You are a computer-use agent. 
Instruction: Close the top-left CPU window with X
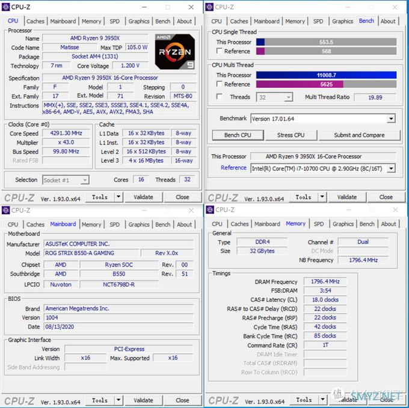(191, 7)
